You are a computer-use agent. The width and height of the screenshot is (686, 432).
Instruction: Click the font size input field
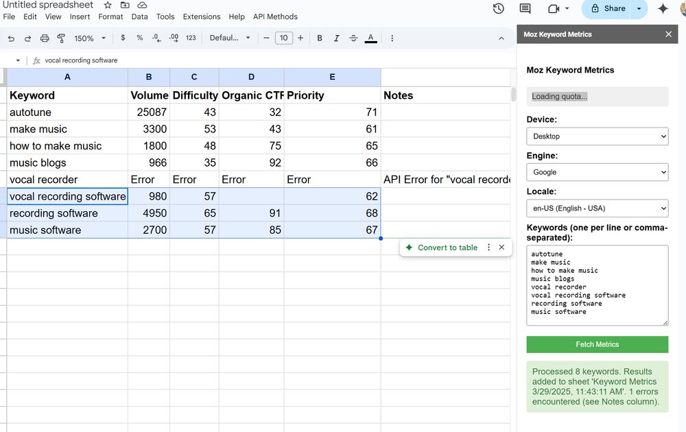pos(283,38)
